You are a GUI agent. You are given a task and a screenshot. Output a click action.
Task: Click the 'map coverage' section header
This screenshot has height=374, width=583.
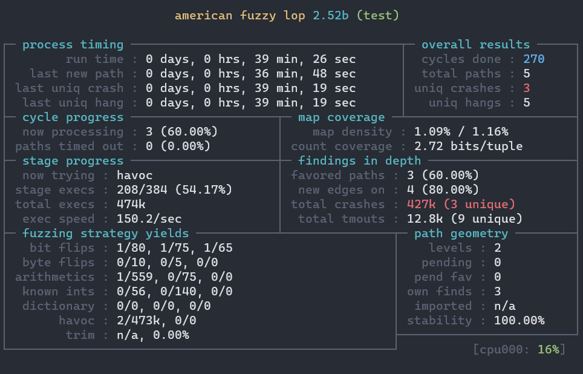[341, 117]
